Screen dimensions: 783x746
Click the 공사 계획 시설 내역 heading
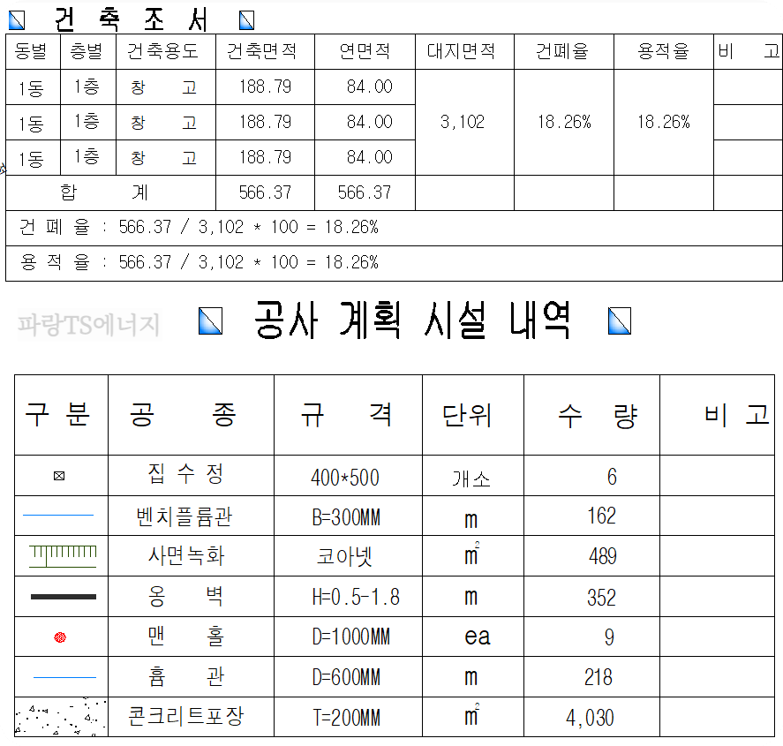412,320
